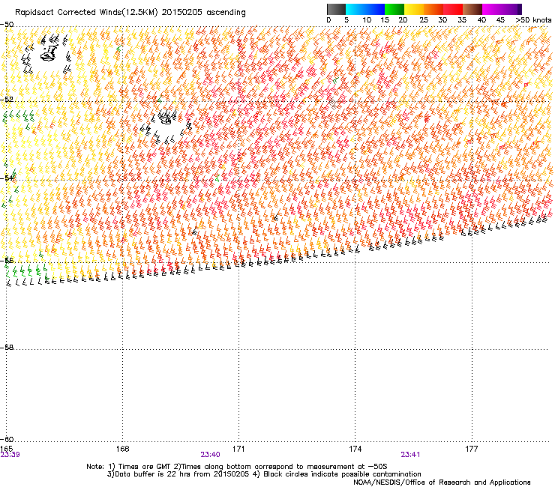This screenshot has height=487, width=555.
Task: Click the 165 longitude axis label
Action: [x=6, y=449]
